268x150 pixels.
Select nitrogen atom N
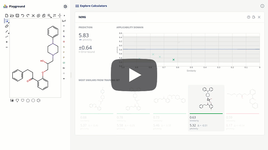pyautogui.click(x=64, y=36)
